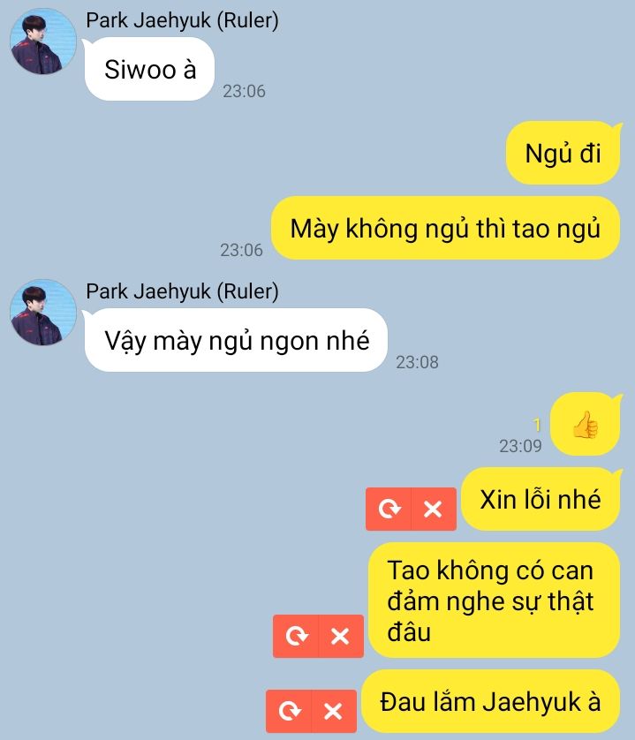Tap the 23:09 timestamp beside thumbs-up
This screenshot has width=635, height=740.
520,446
